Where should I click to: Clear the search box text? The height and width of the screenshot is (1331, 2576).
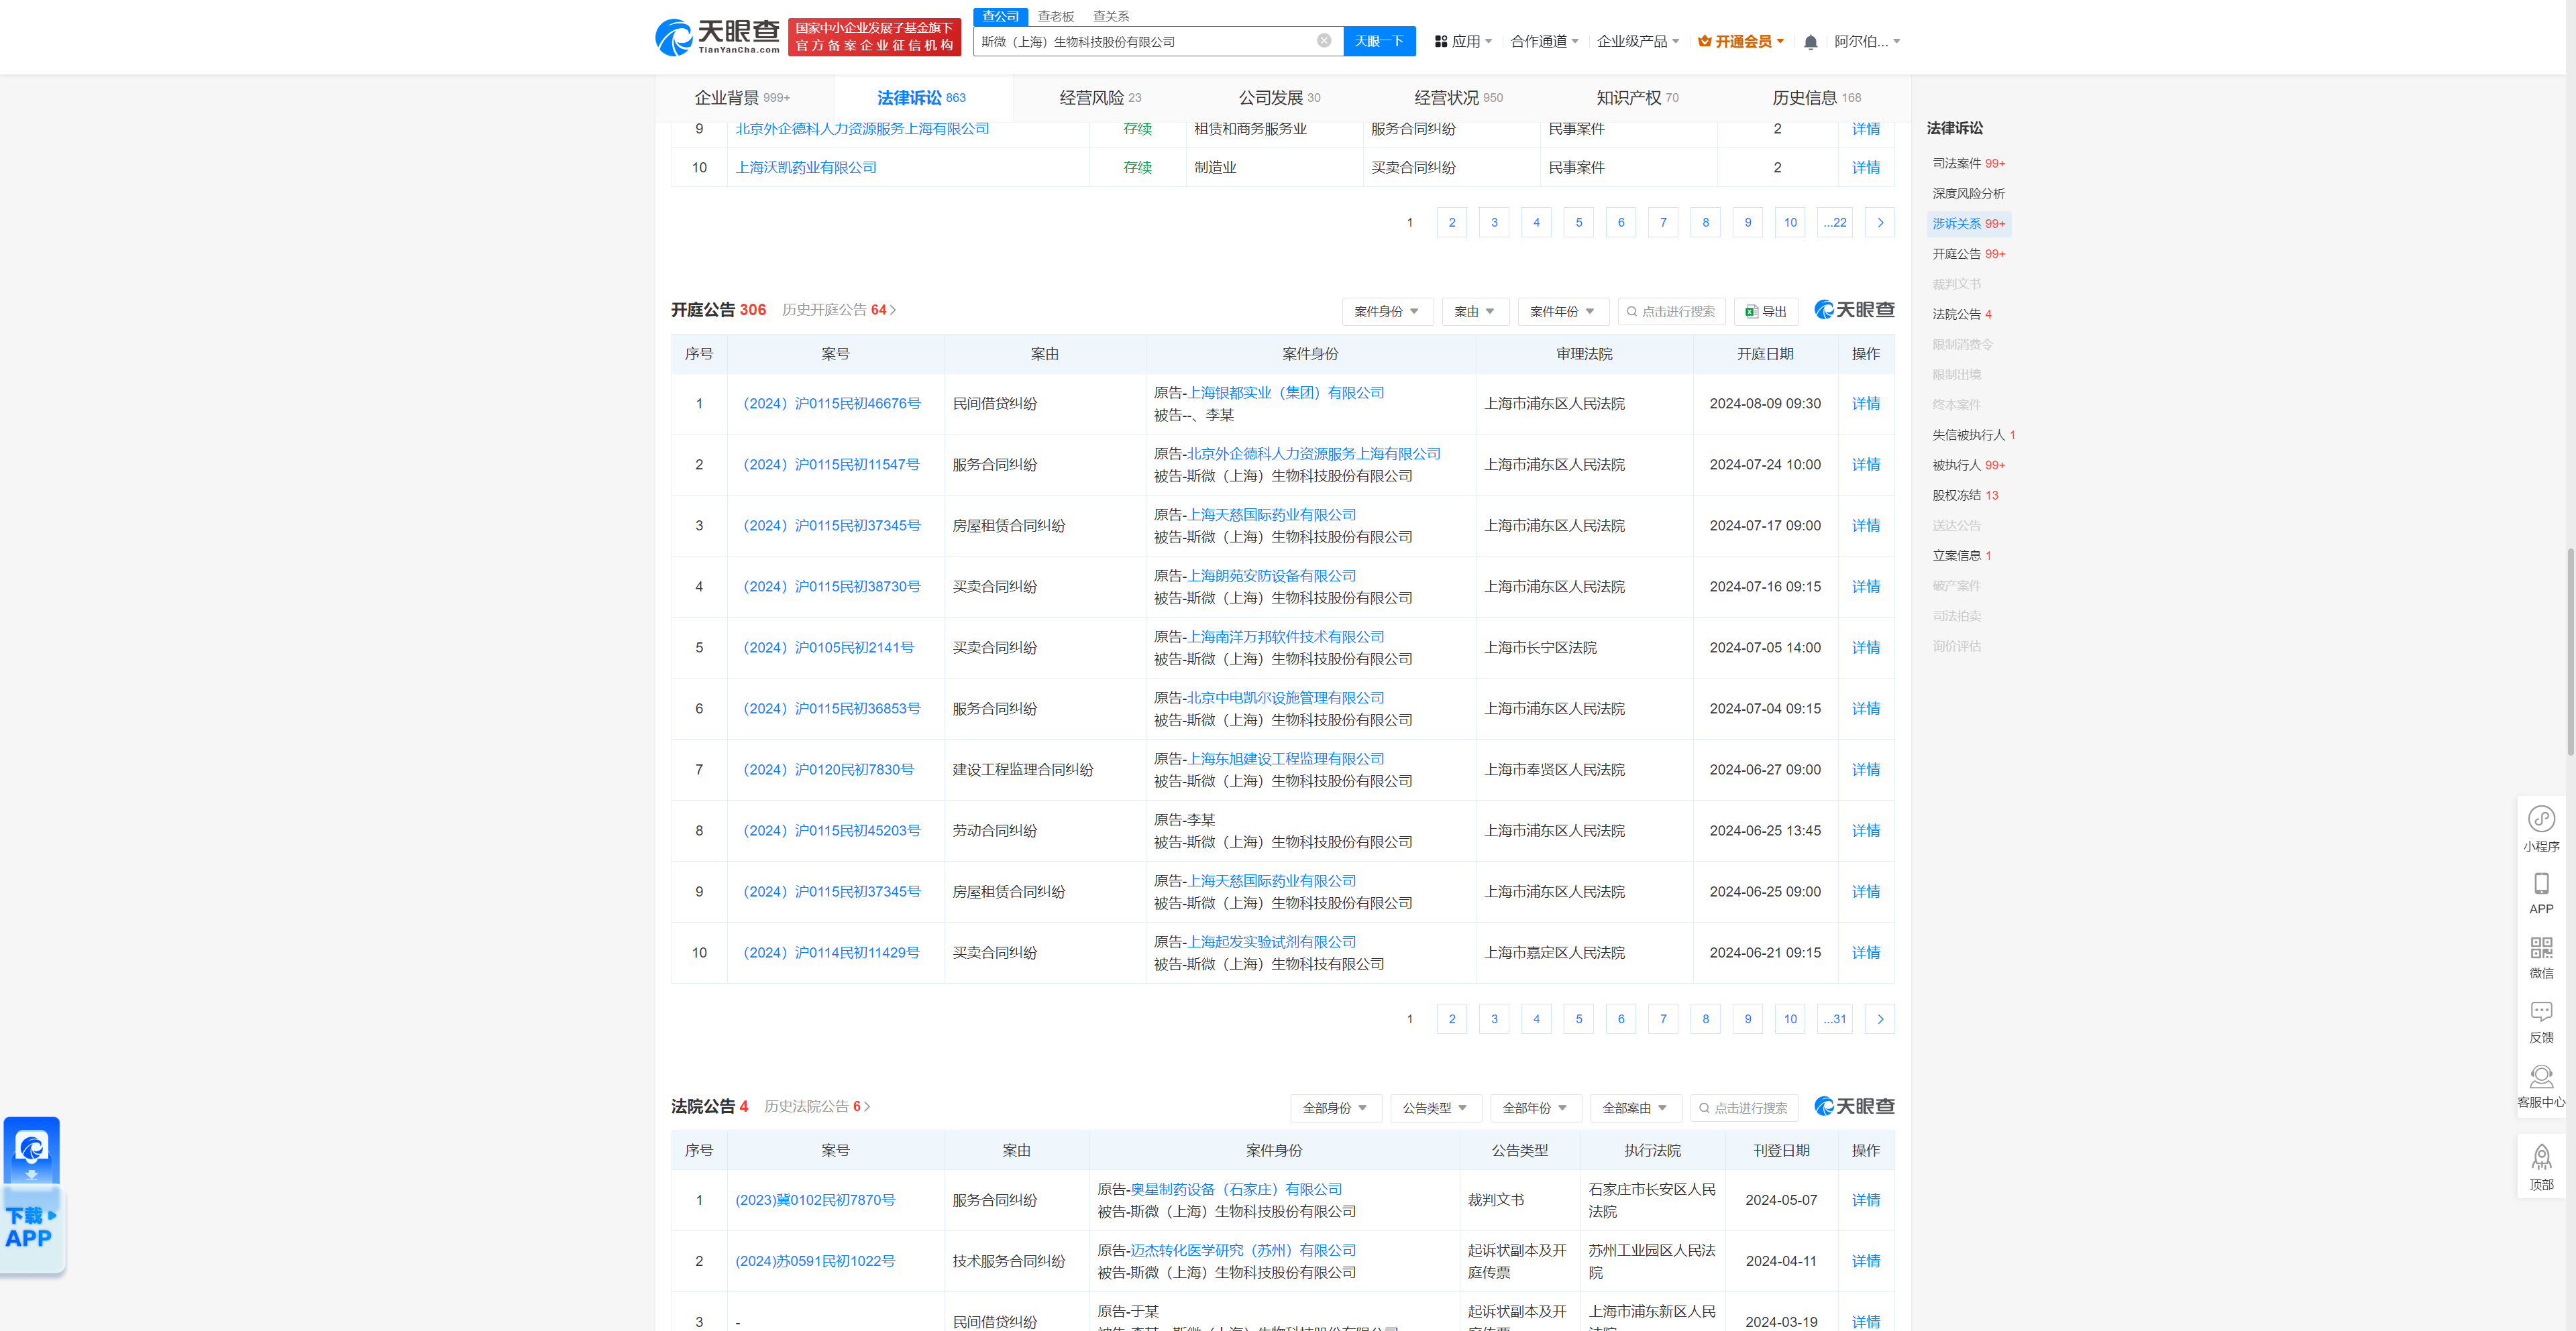[x=1323, y=41]
